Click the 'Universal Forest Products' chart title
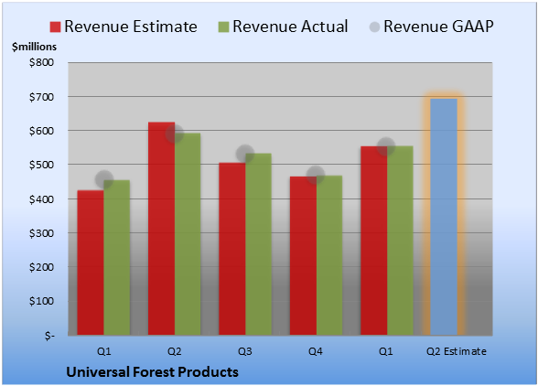538x386 pixels. click(x=152, y=372)
